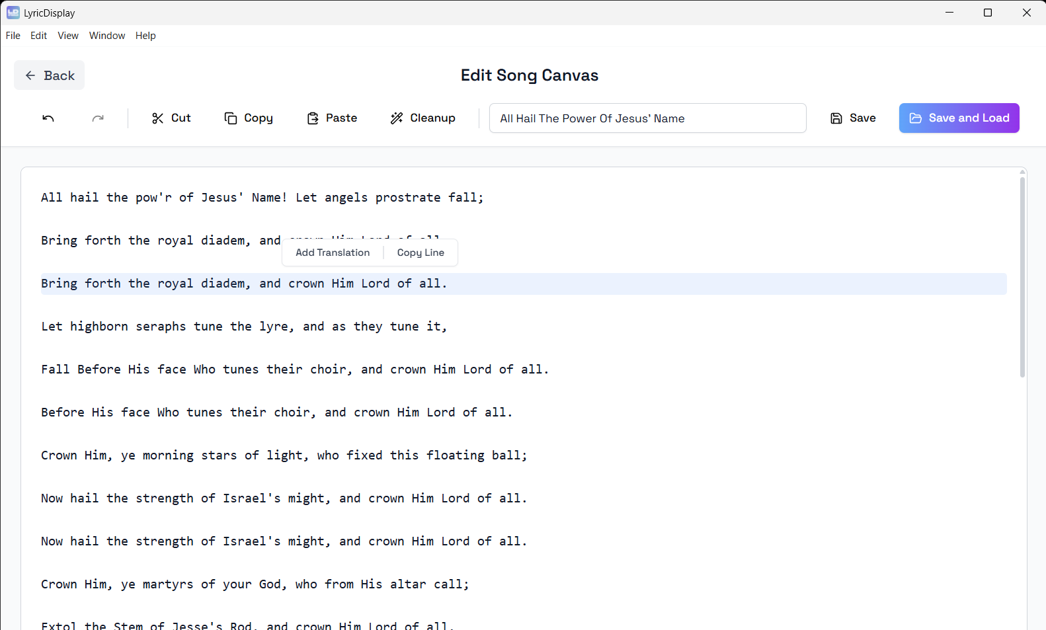The image size is (1046, 630).
Task: Choose Copy Line in the line popup
Action: pyautogui.click(x=421, y=253)
